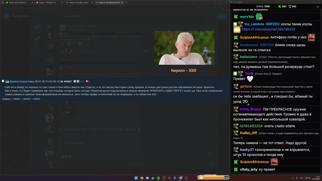Screen dimensions: 322x181
Task: Click the Кирилл - 300! video overlay
Action: click(184, 48)
